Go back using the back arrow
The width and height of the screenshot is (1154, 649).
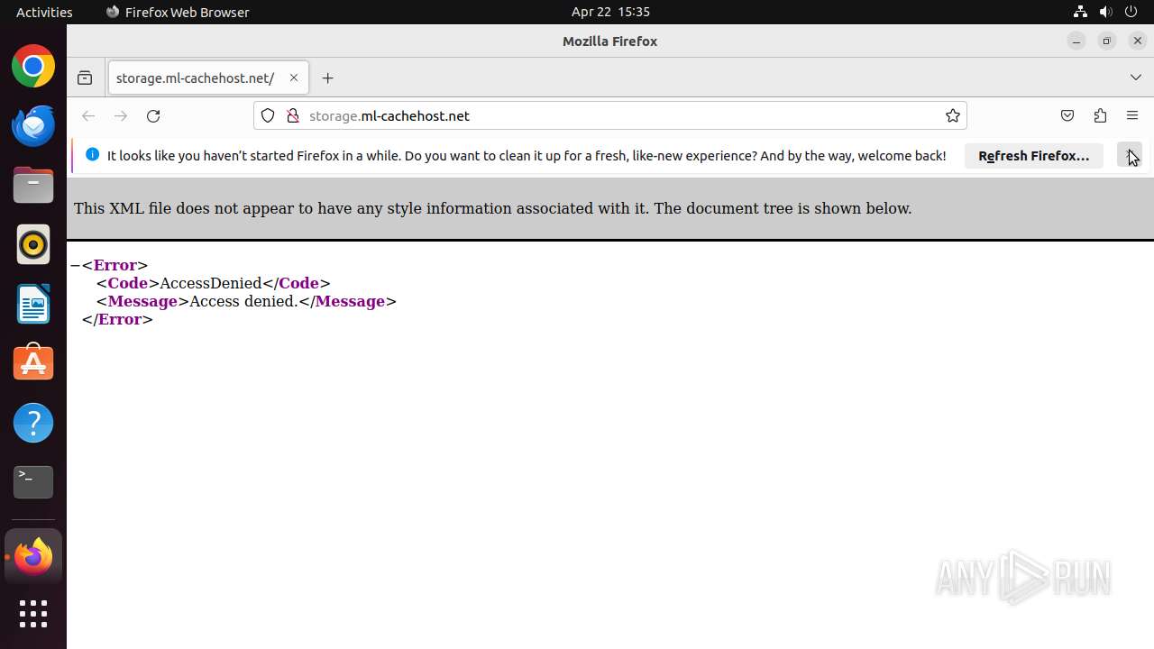coord(88,115)
